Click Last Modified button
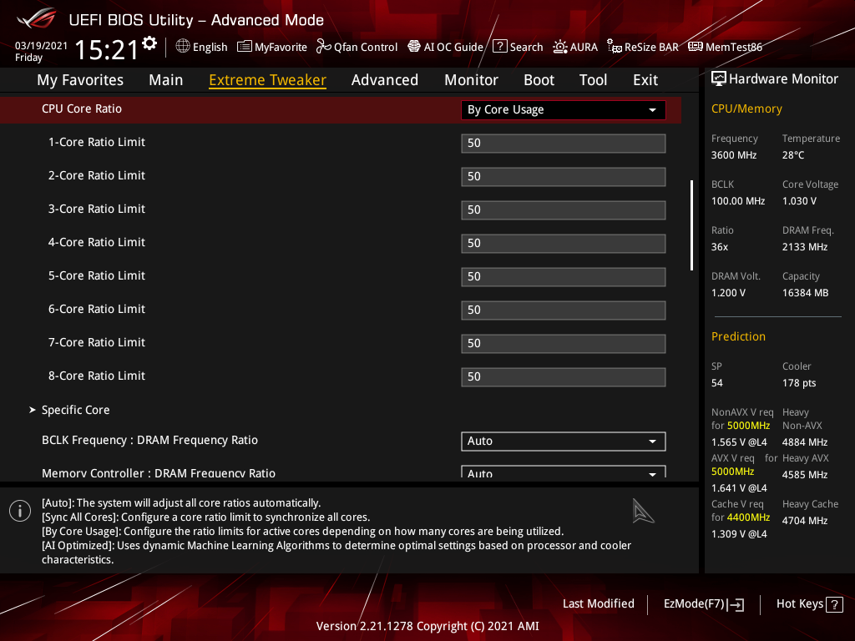The height and width of the screenshot is (641, 855). (x=598, y=604)
